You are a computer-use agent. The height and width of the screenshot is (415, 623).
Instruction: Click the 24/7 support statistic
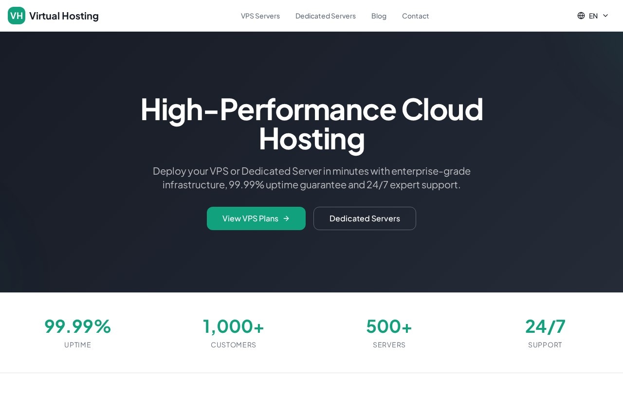tap(545, 326)
